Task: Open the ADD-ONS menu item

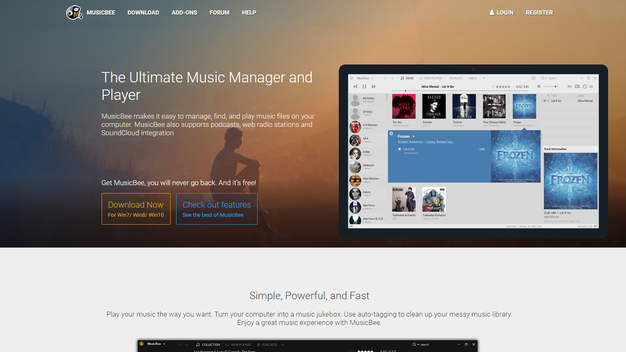Action: [x=184, y=12]
